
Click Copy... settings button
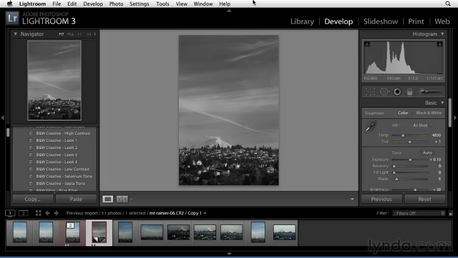(33, 199)
